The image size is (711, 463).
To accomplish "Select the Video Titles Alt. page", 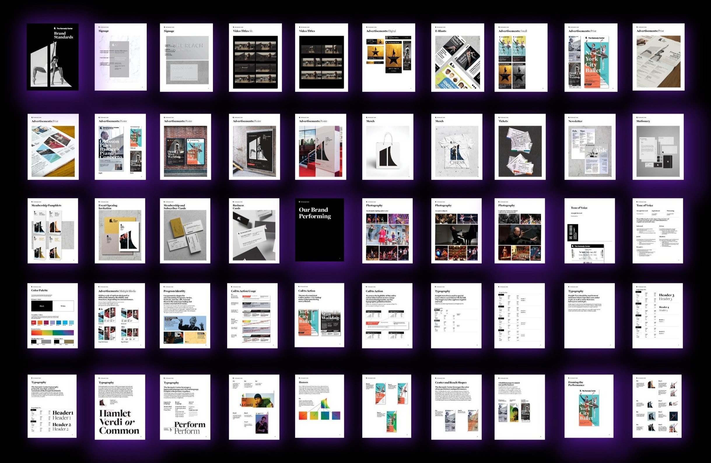I will pyautogui.click(x=255, y=58).
